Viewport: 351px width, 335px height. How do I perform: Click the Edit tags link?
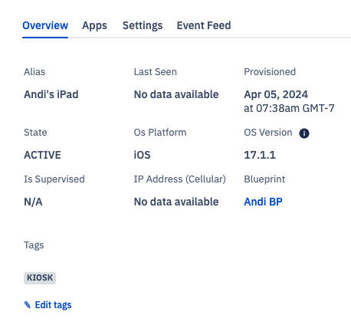click(53, 305)
